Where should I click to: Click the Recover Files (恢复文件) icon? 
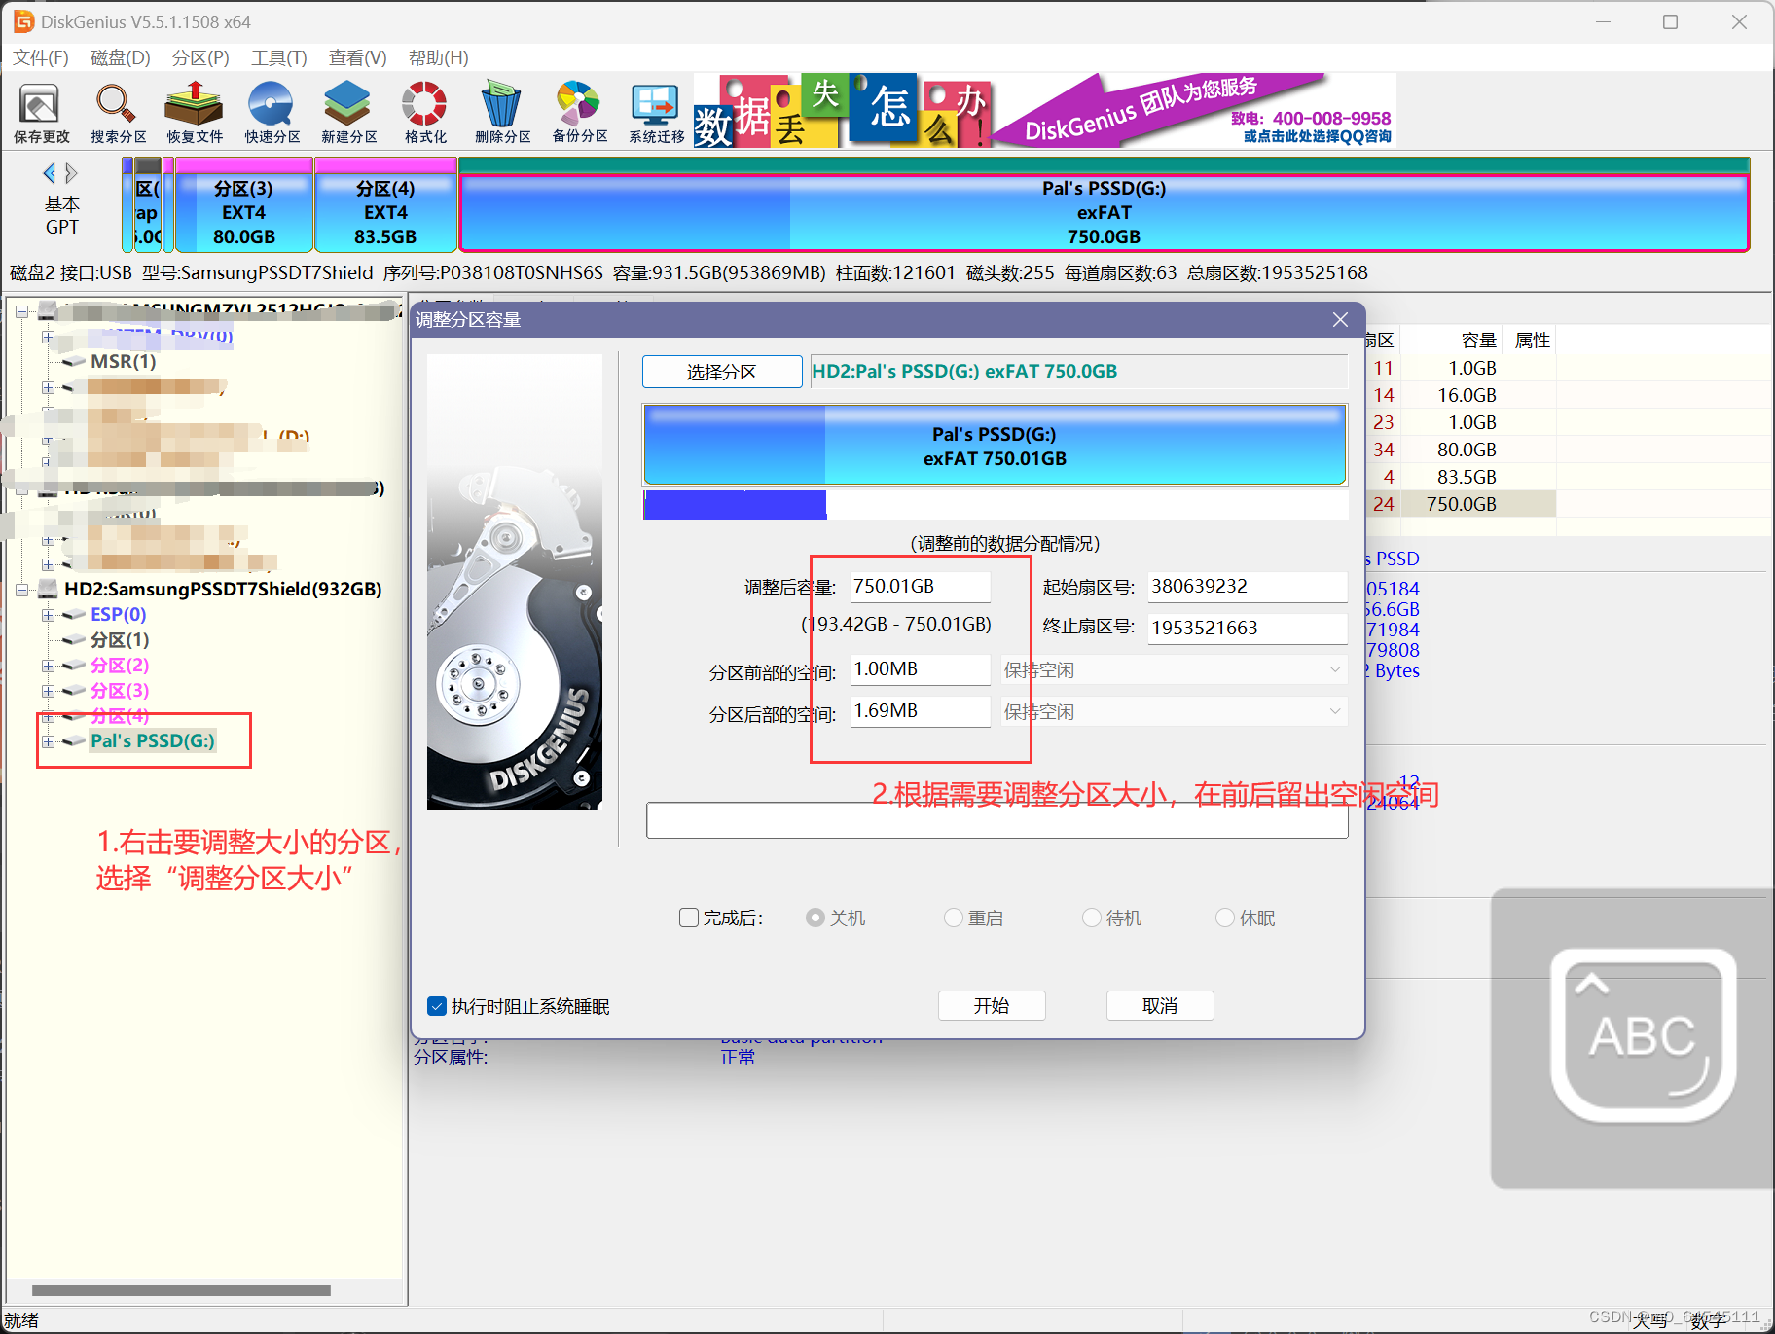click(x=195, y=113)
